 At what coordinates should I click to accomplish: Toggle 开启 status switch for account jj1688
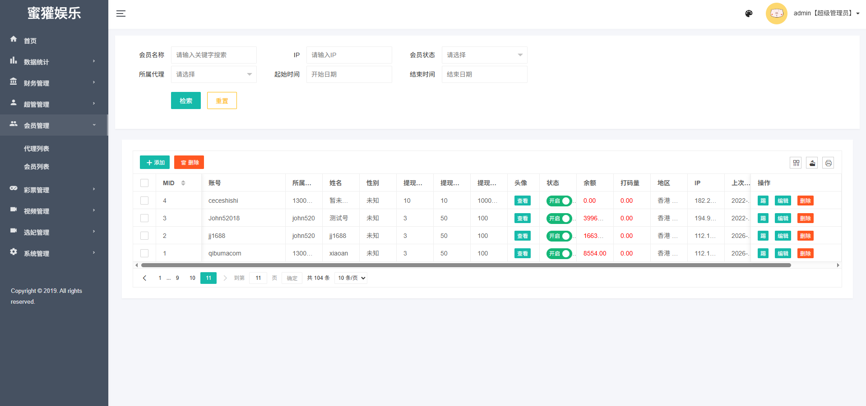559,236
